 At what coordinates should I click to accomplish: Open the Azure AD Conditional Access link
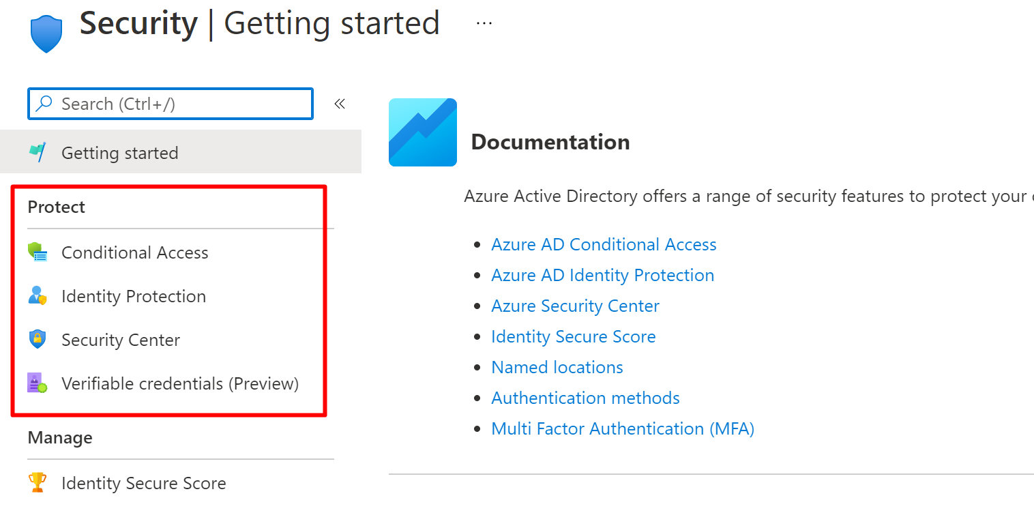[x=604, y=244]
